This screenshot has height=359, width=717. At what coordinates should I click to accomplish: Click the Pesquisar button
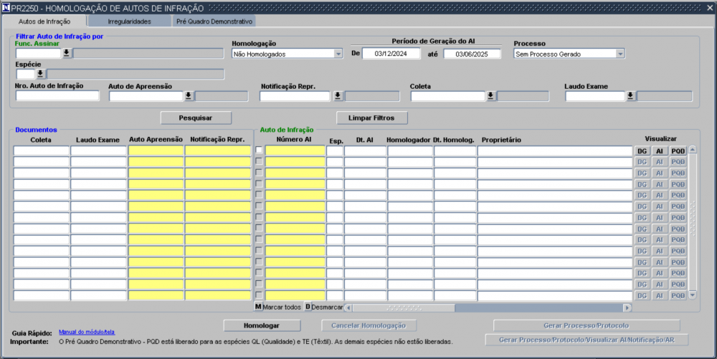(x=196, y=118)
